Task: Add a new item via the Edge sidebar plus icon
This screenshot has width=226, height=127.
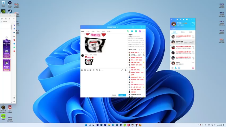Action: pyautogui.click(x=14, y=55)
